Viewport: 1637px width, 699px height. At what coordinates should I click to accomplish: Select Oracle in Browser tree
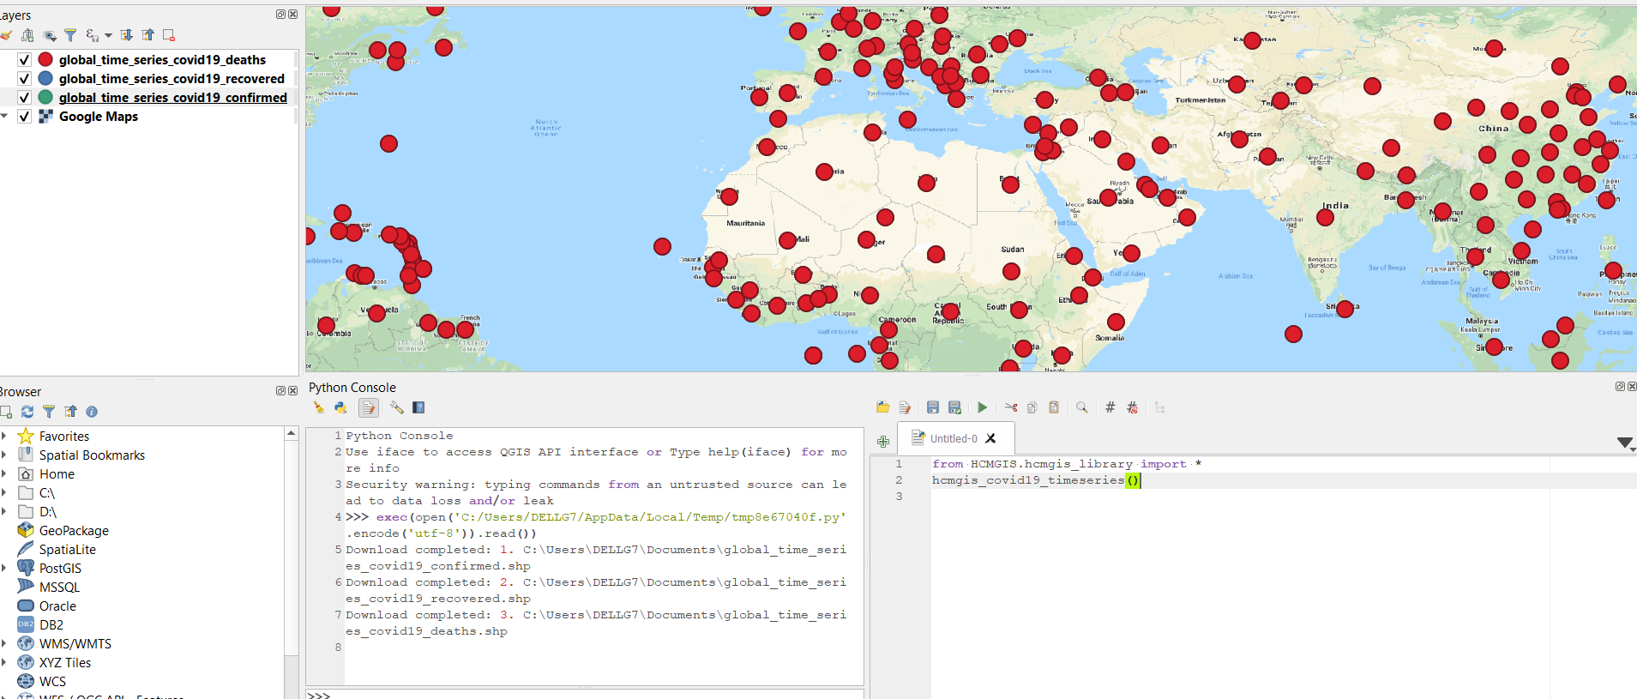(57, 606)
